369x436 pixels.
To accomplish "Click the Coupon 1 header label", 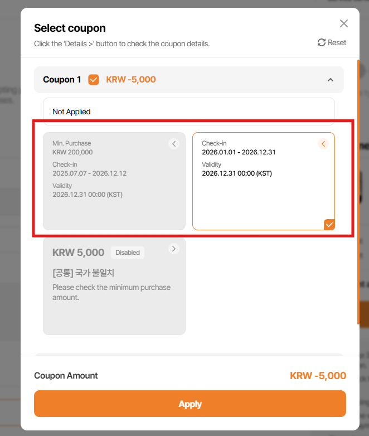I will click(x=62, y=80).
